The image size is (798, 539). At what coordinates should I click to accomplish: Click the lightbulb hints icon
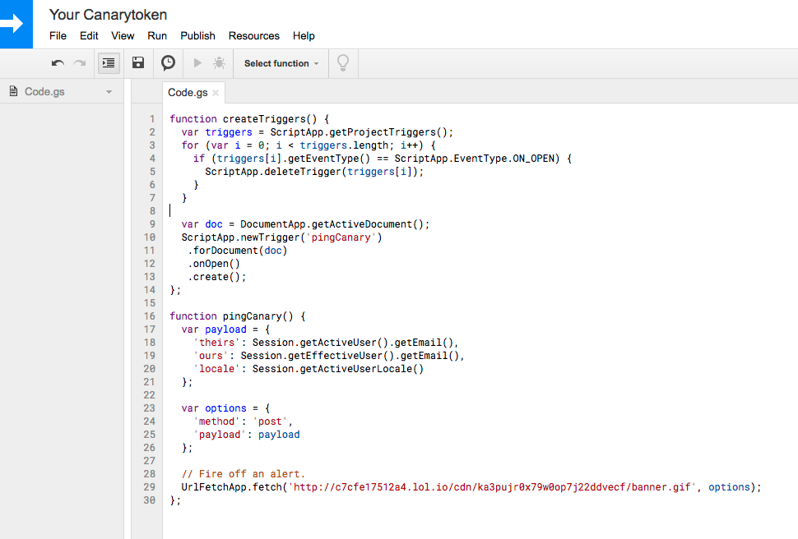(343, 63)
